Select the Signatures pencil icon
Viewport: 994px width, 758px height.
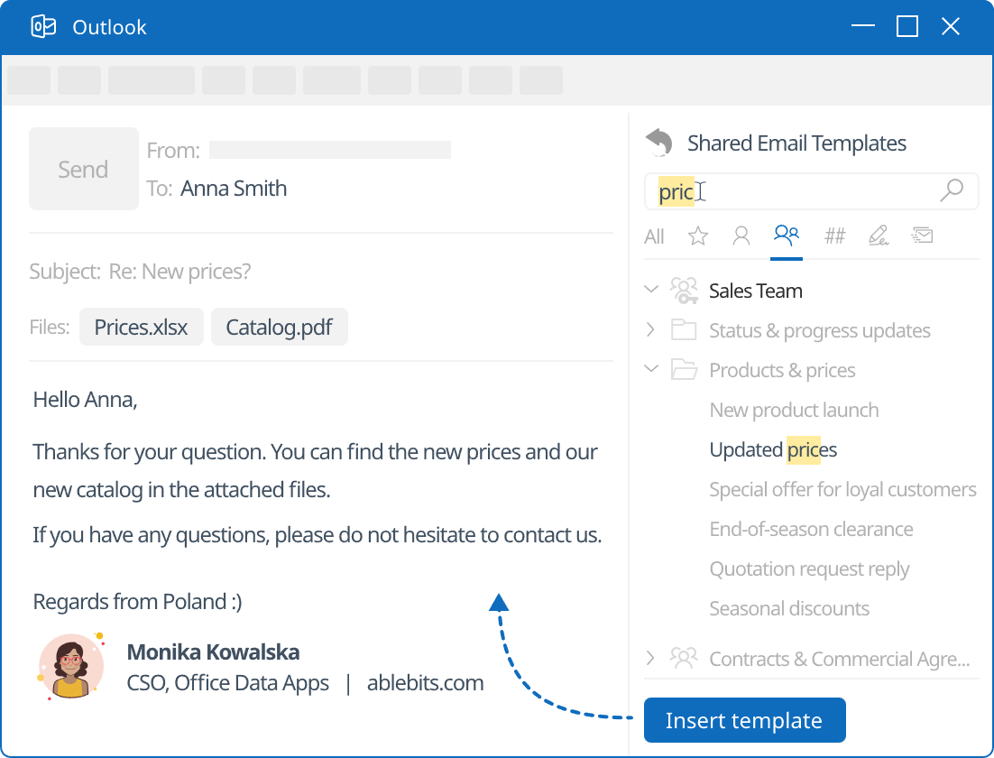click(879, 236)
